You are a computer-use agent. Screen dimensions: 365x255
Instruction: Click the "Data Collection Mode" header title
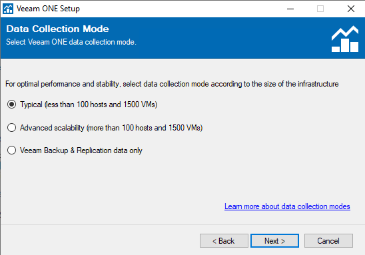(57, 29)
